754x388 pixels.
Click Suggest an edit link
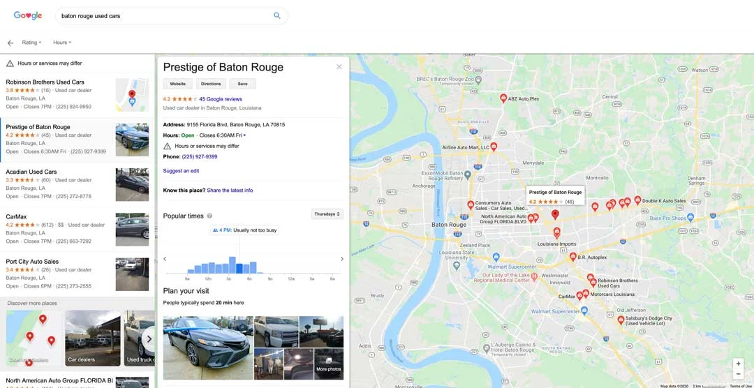[x=181, y=171]
